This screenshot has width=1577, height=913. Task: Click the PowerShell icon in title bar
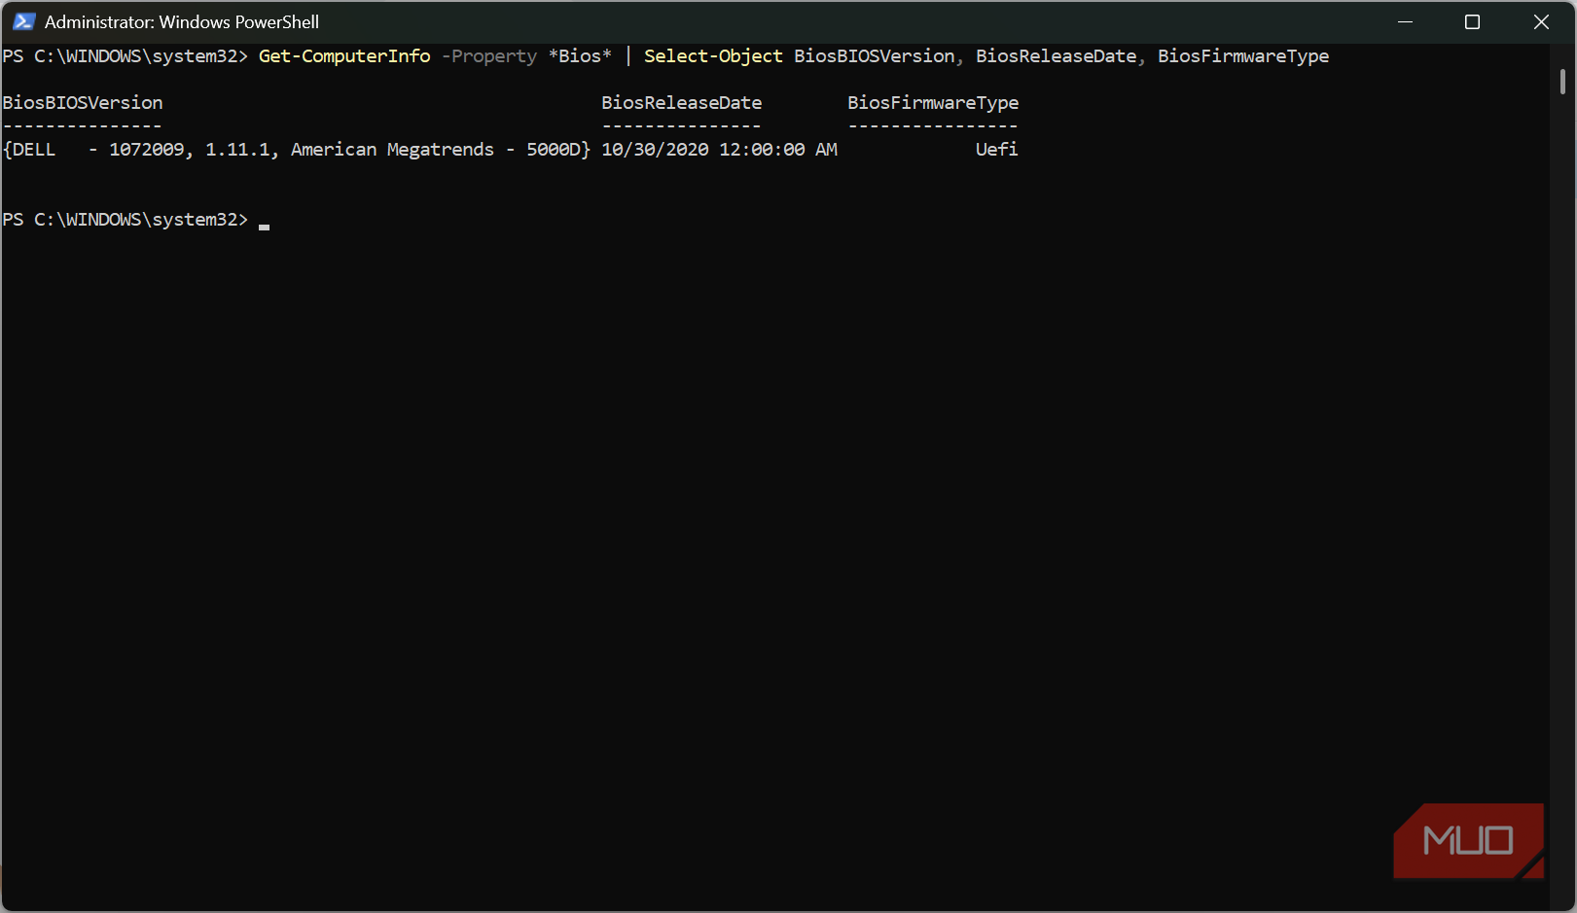click(x=23, y=21)
